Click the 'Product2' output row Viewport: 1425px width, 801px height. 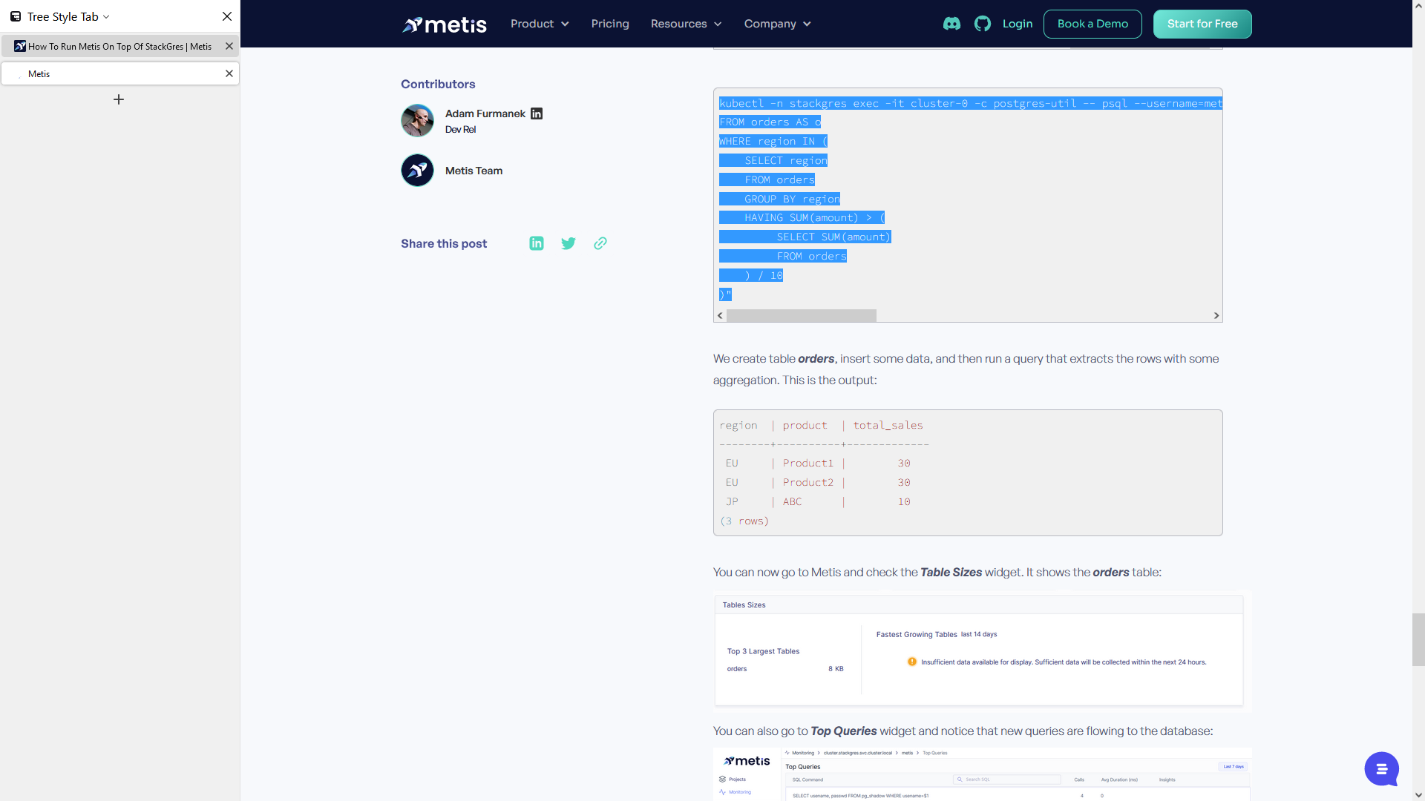click(818, 482)
